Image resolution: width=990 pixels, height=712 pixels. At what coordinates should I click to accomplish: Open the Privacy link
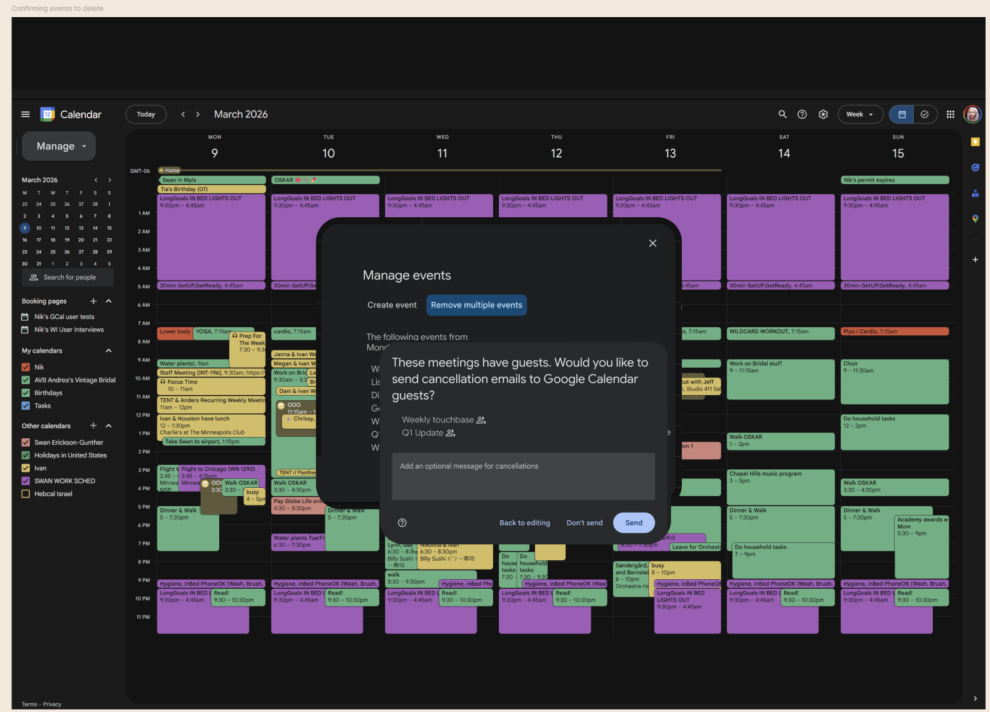click(x=52, y=704)
